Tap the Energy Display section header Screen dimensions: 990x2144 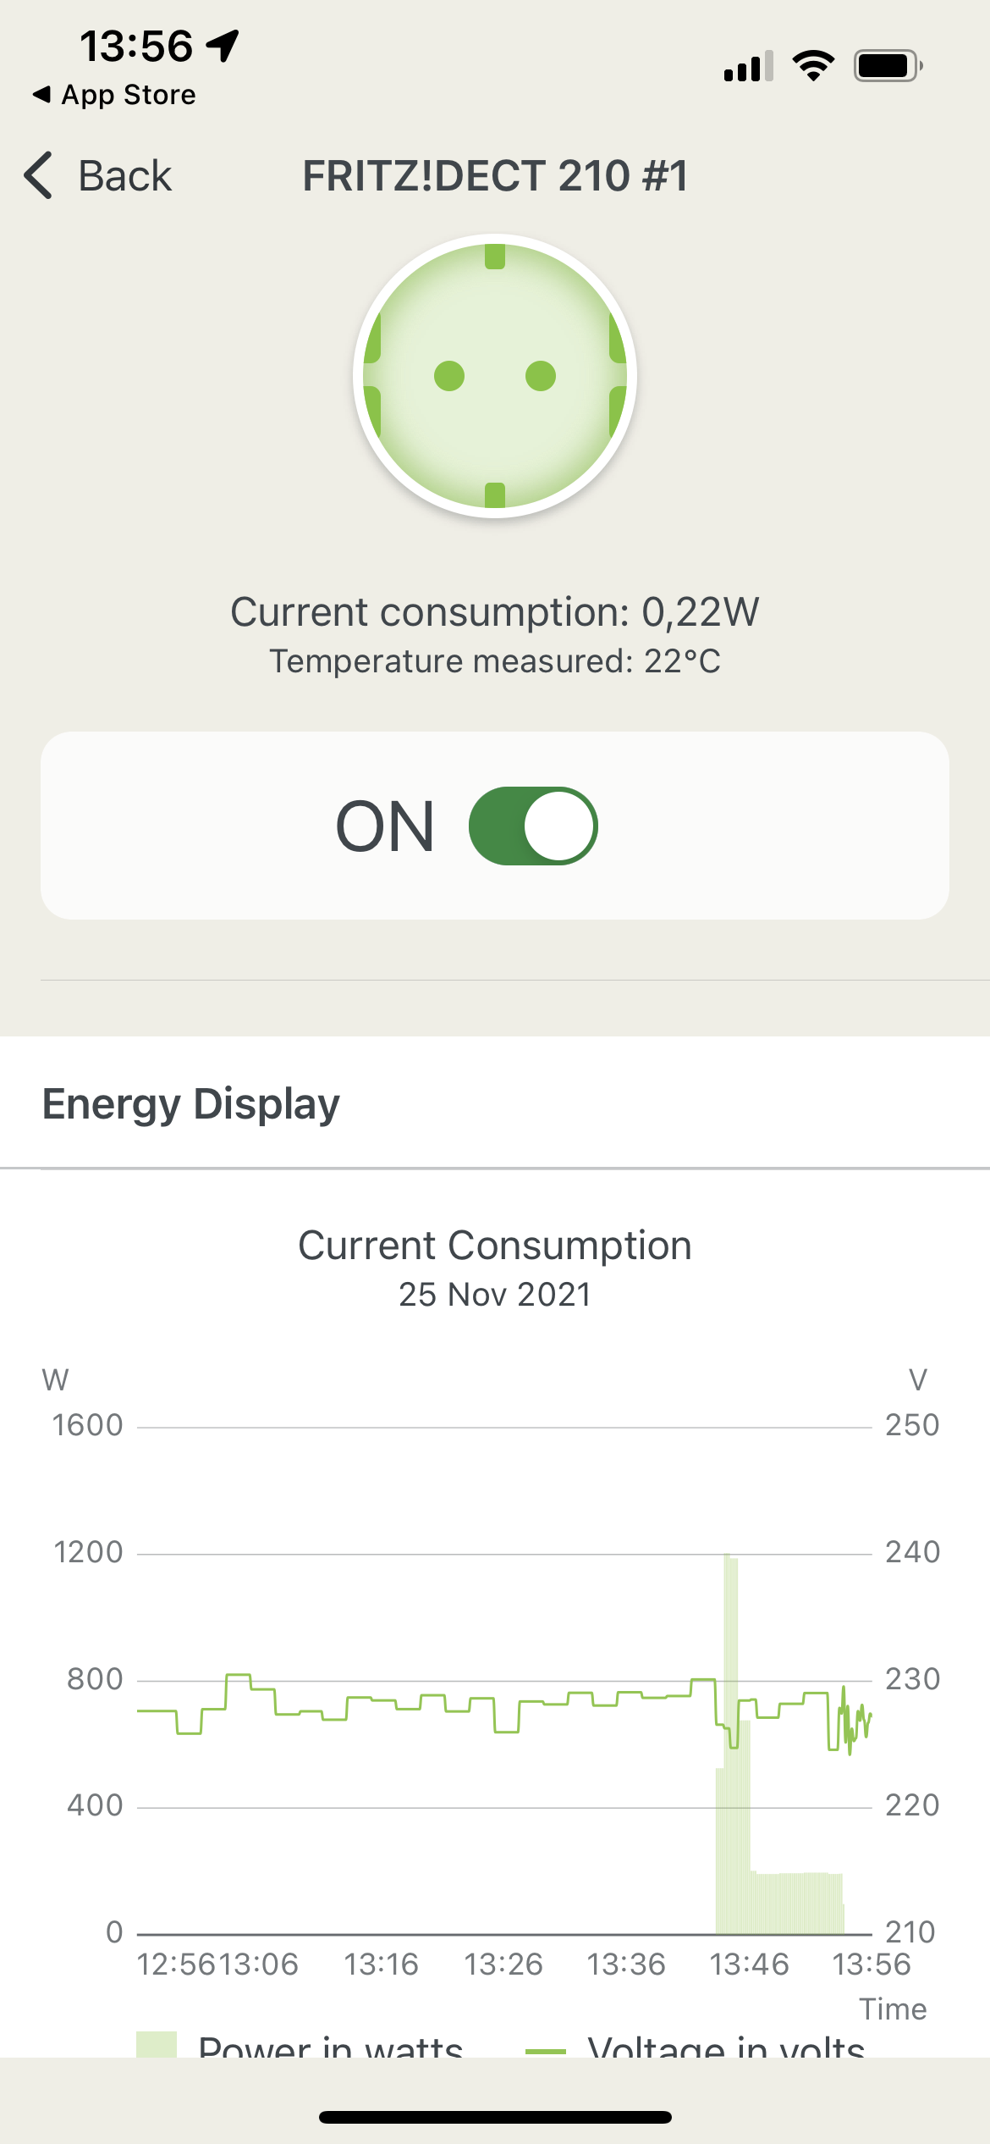191,1104
